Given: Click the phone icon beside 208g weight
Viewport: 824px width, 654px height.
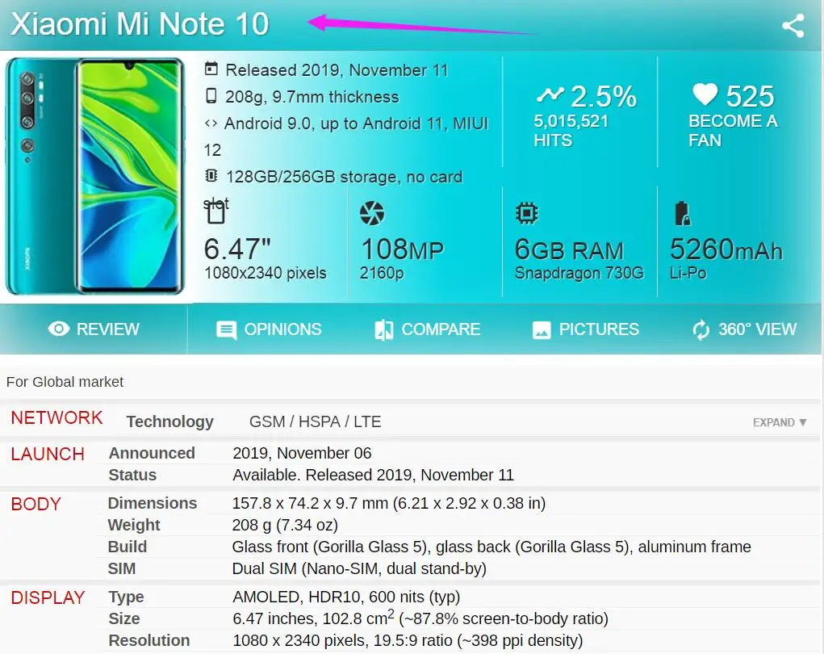Looking at the screenshot, I should point(211,96).
